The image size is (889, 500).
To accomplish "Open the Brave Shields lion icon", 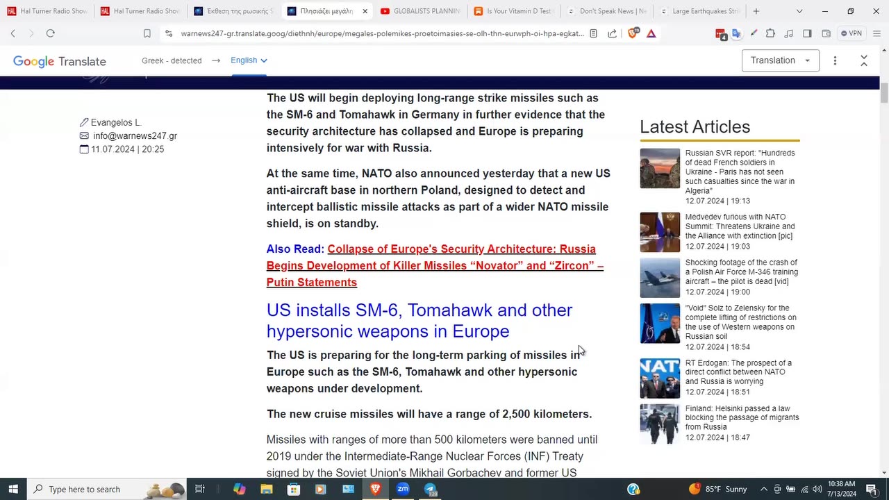I will coord(632,33).
